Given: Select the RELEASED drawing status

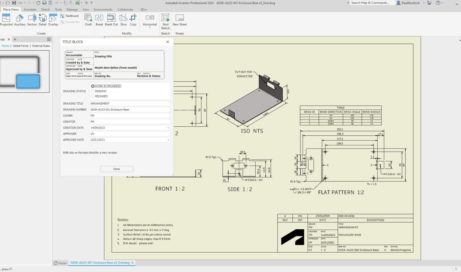Looking at the screenshot, I should [x=93, y=96].
